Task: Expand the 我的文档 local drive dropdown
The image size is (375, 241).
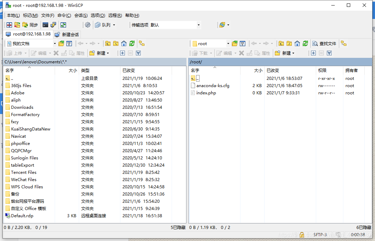Action: (55, 44)
